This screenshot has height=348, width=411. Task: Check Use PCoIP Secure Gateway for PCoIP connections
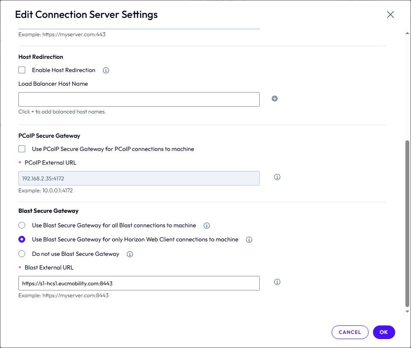(22, 149)
